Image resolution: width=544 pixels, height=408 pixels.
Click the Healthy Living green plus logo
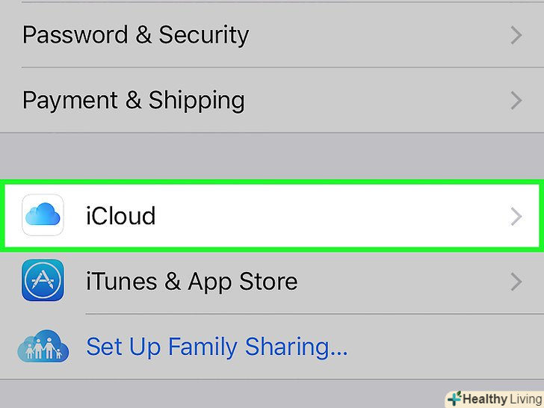tap(453, 398)
